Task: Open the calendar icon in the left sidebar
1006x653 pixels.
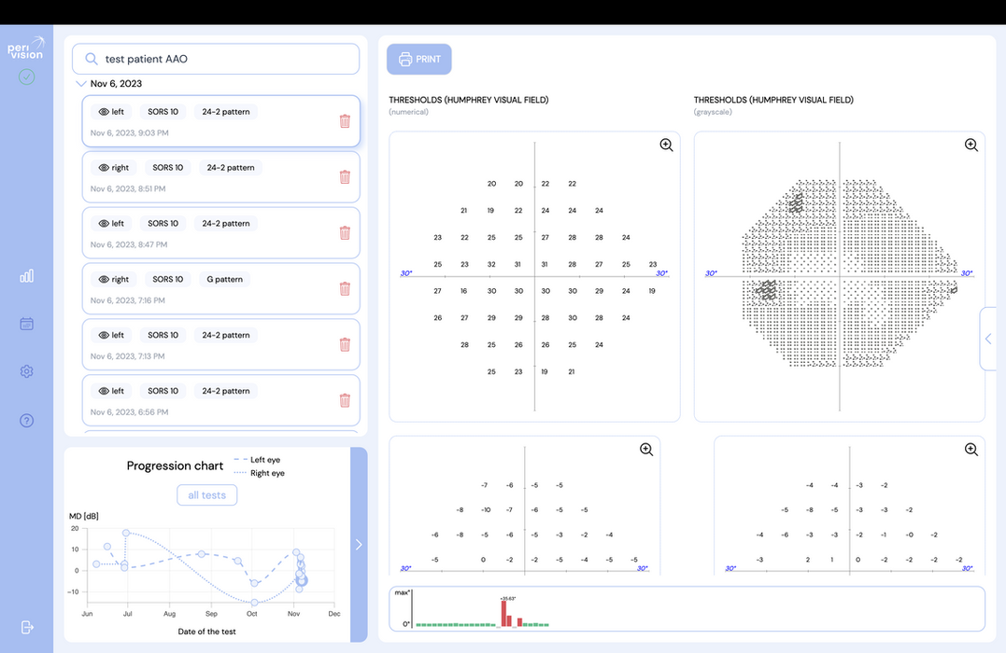Action: [26, 323]
